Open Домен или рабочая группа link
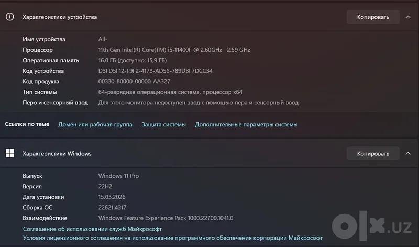 (x=95, y=124)
